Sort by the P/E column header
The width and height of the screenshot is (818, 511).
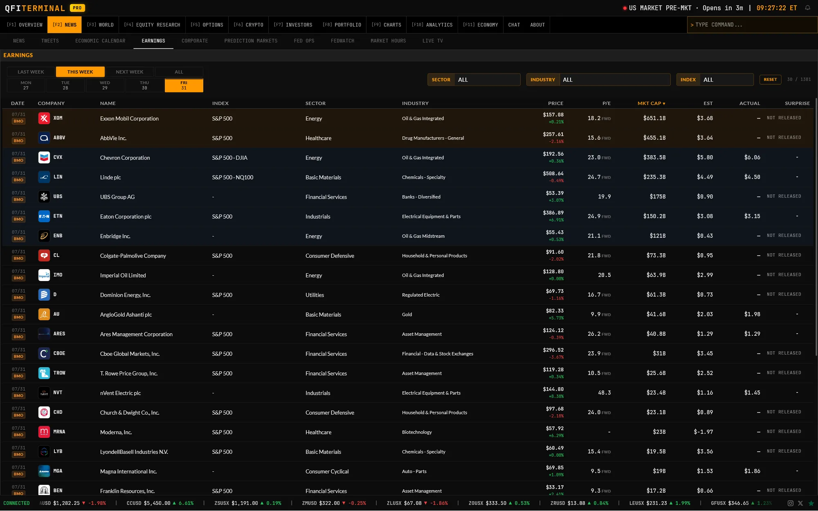pos(607,103)
